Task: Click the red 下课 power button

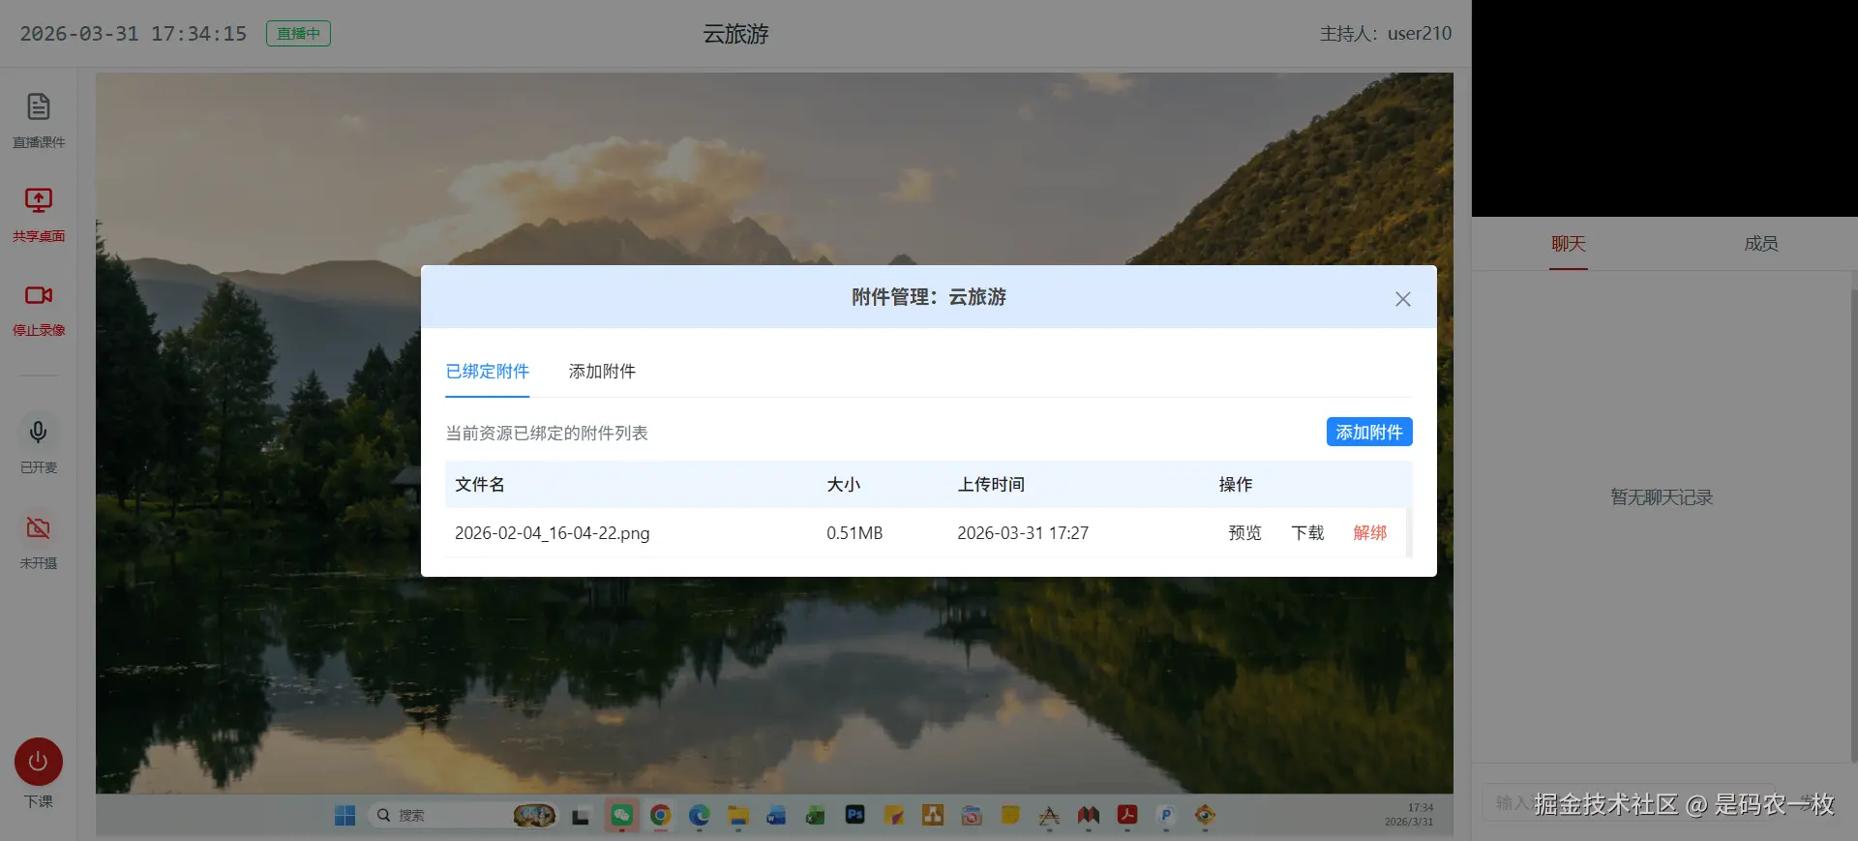Action: point(39,762)
